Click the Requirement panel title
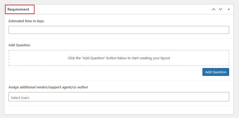The width and height of the screenshot is (239, 118). (18, 9)
